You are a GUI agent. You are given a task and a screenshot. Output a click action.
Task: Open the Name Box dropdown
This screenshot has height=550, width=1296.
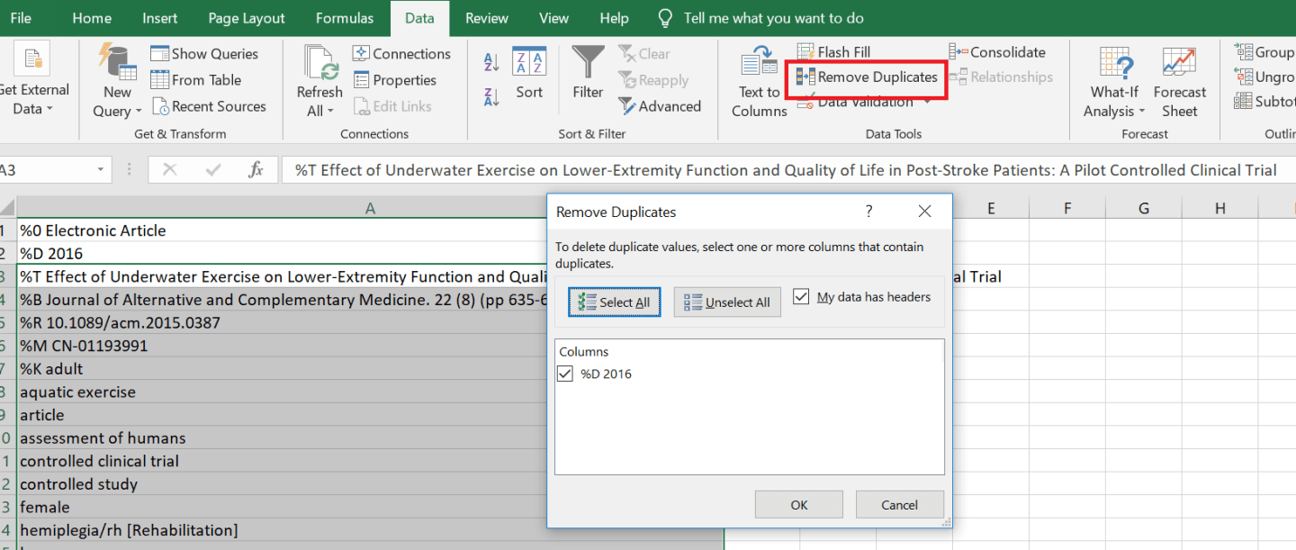pos(101,169)
